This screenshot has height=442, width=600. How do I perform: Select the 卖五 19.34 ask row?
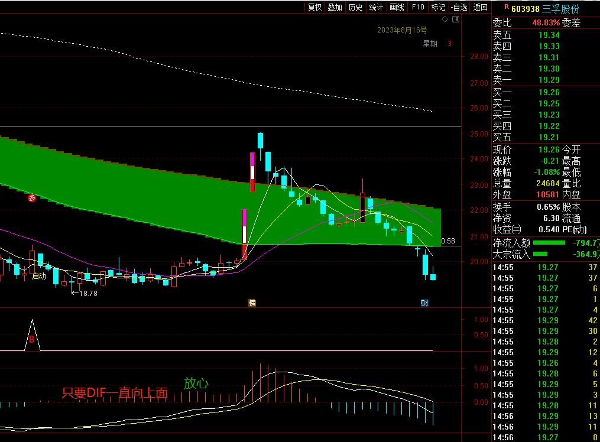[546, 35]
